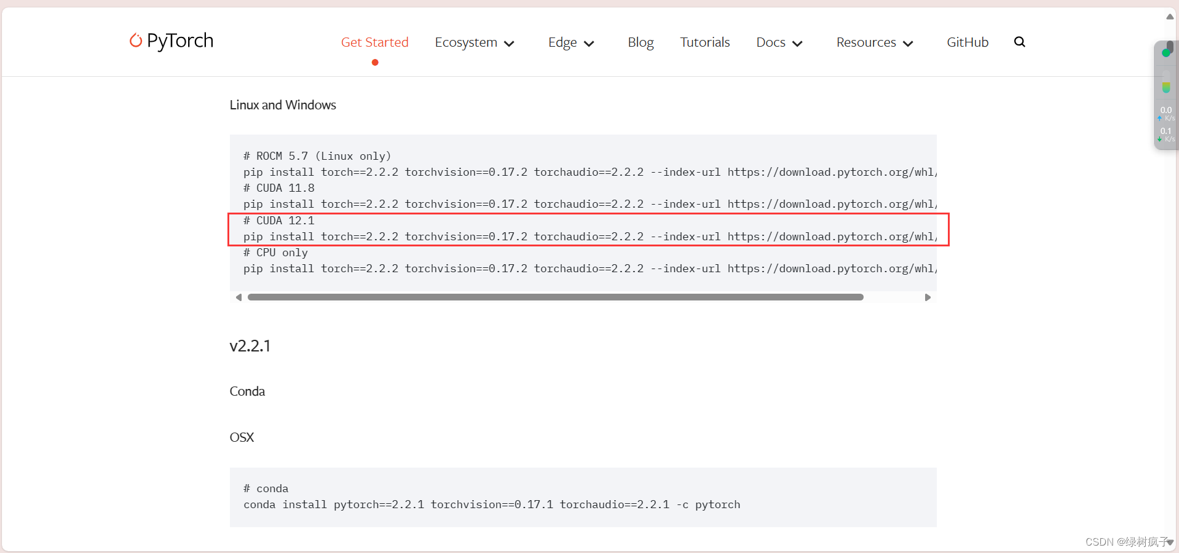Click the # conda comment line
1179x553 pixels.
[266, 488]
